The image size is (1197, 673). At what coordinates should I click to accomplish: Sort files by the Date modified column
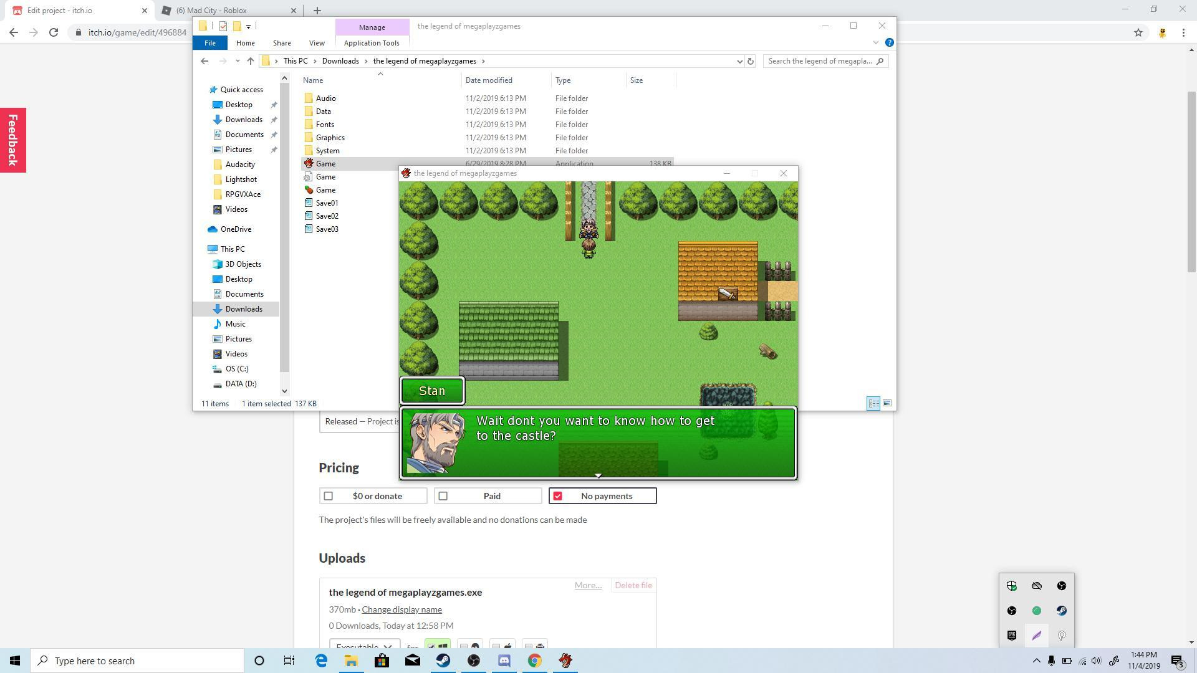[489, 80]
